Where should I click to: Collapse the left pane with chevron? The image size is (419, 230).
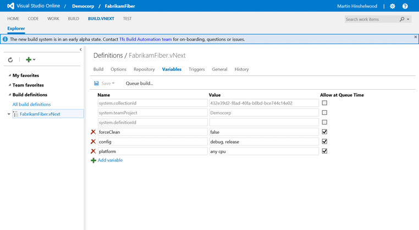tap(81, 50)
